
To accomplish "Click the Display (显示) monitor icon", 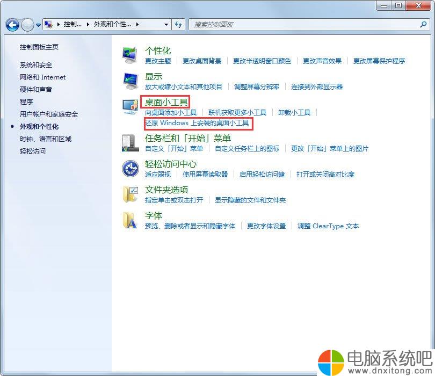I will click(130, 81).
